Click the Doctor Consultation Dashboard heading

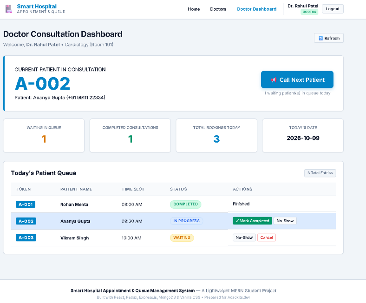[63, 34]
